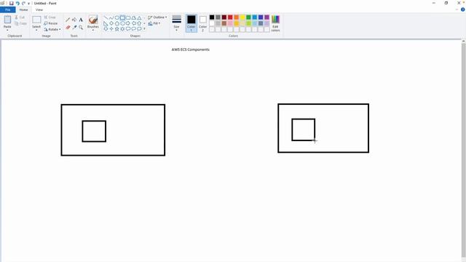Screen dimensions: 466x262
Task: Click the 'AWS ECS Components' canvas text
Action: click(x=191, y=49)
